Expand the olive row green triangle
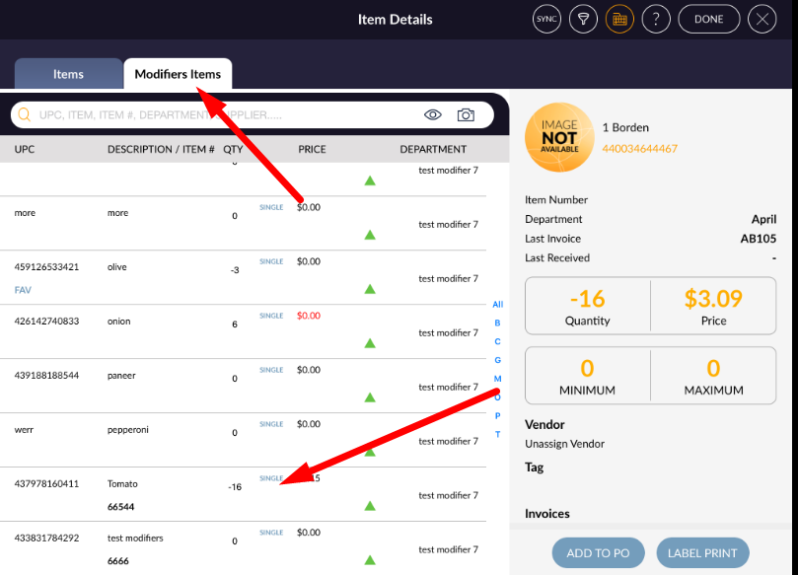Viewport: 798px width, 575px height. pyautogui.click(x=370, y=289)
